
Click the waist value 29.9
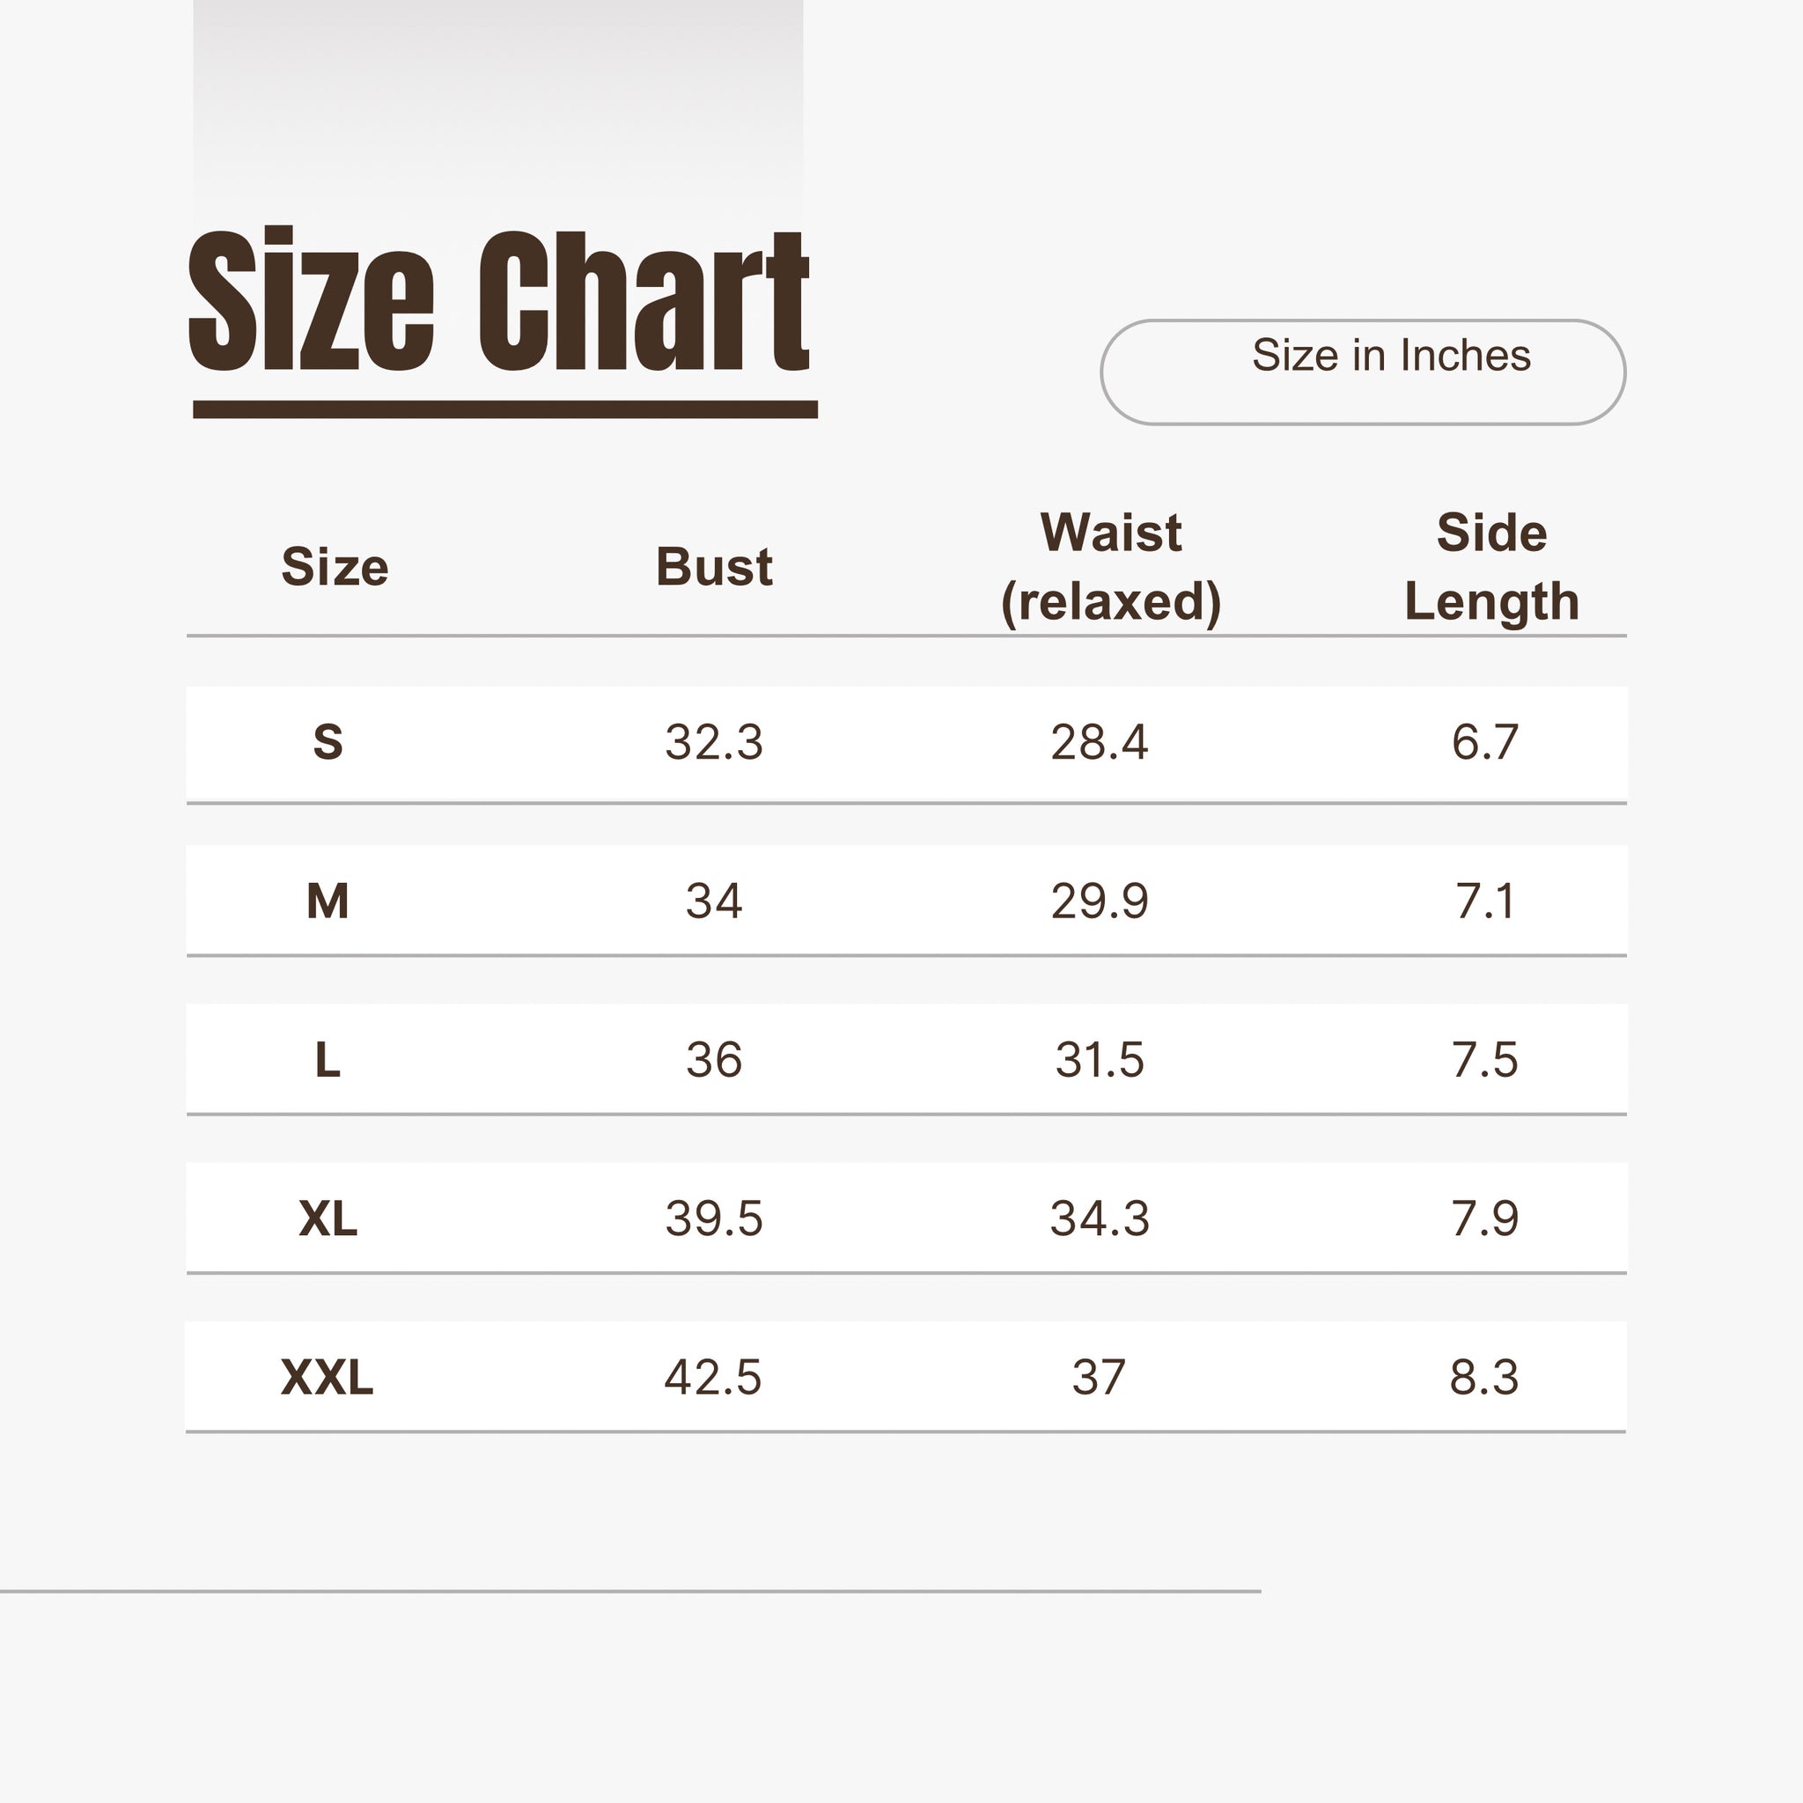coord(1100,901)
